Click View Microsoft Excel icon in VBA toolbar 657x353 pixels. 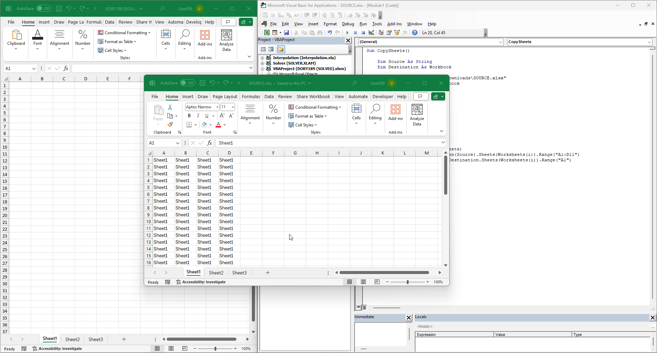[x=267, y=33]
